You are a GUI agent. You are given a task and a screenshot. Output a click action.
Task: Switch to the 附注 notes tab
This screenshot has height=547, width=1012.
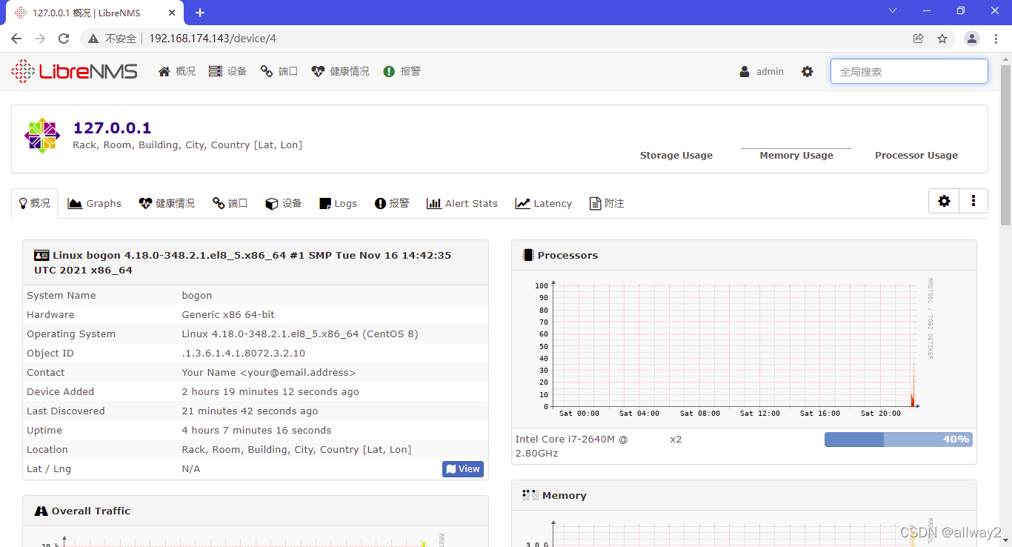[607, 203]
